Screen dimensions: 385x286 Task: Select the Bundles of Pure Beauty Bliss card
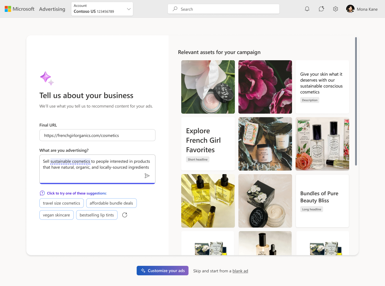[x=322, y=201]
